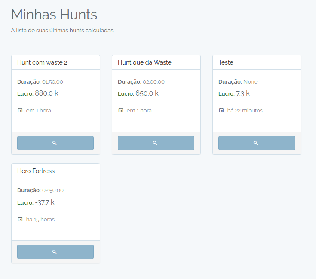Select the calendar icon in Hunt que da Waste
This screenshot has height=279, width=316.
click(121, 110)
